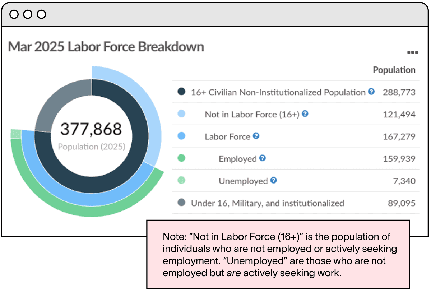This screenshot has height=292, width=431.
Task: Click the Population column header
Action: (x=394, y=70)
